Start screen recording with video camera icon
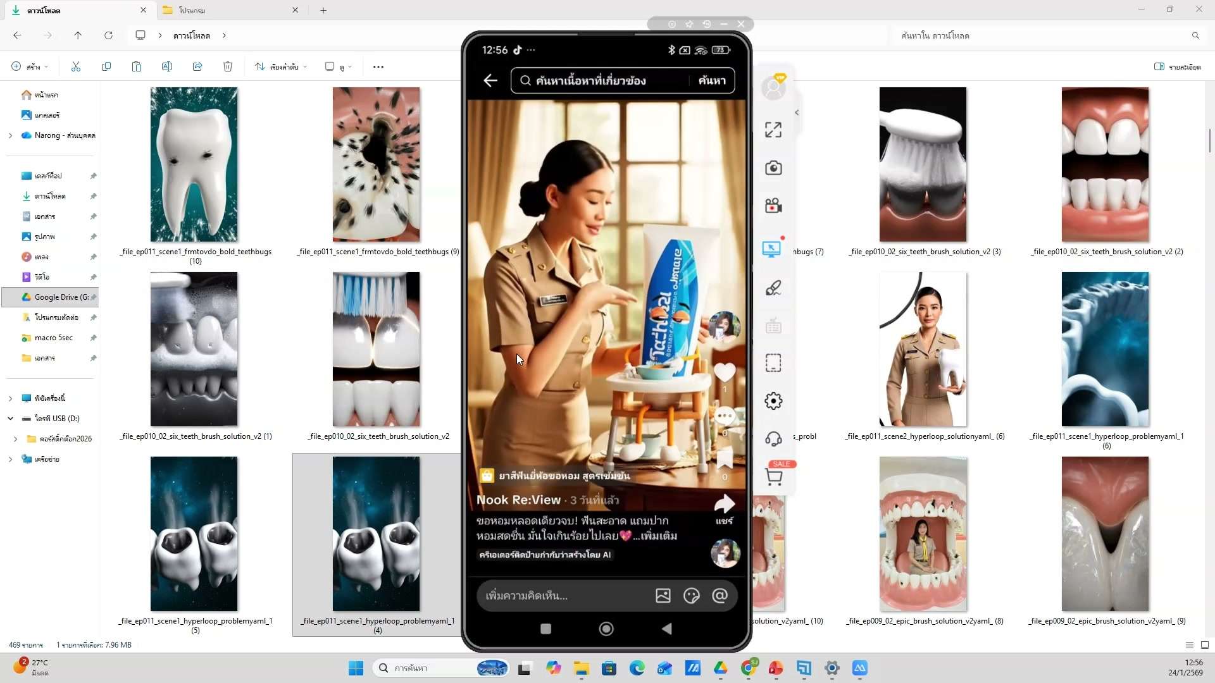The width and height of the screenshot is (1215, 683). (x=773, y=206)
